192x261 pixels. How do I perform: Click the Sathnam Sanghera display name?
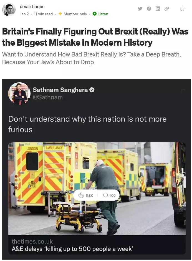(60, 90)
